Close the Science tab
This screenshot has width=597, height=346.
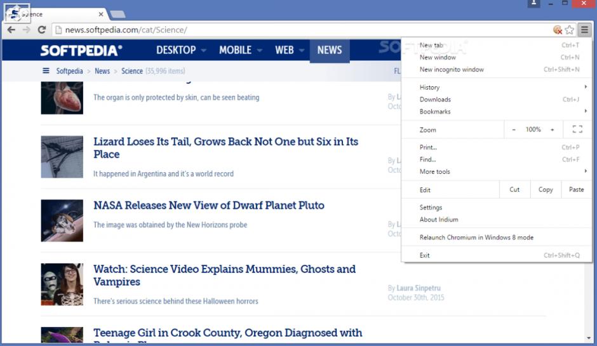[101, 14]
